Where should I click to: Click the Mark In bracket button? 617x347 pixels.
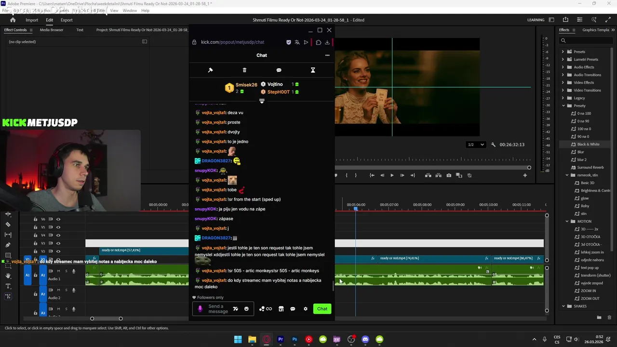click(x=346, y=175)
